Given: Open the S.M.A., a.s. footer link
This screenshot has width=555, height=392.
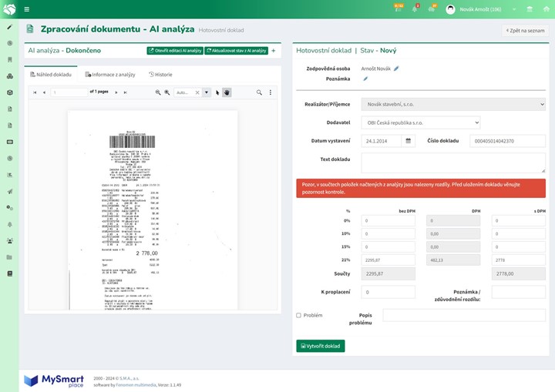Looking at the screenshot, I should click(x=129, y=378).
